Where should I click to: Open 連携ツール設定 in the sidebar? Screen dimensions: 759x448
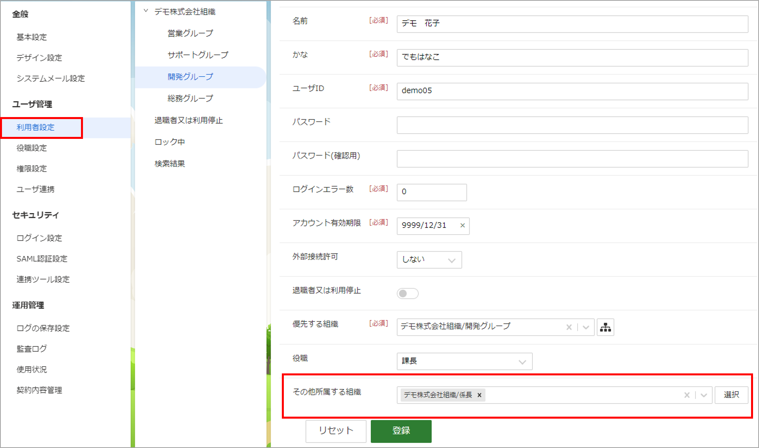[x=43, y=279]
